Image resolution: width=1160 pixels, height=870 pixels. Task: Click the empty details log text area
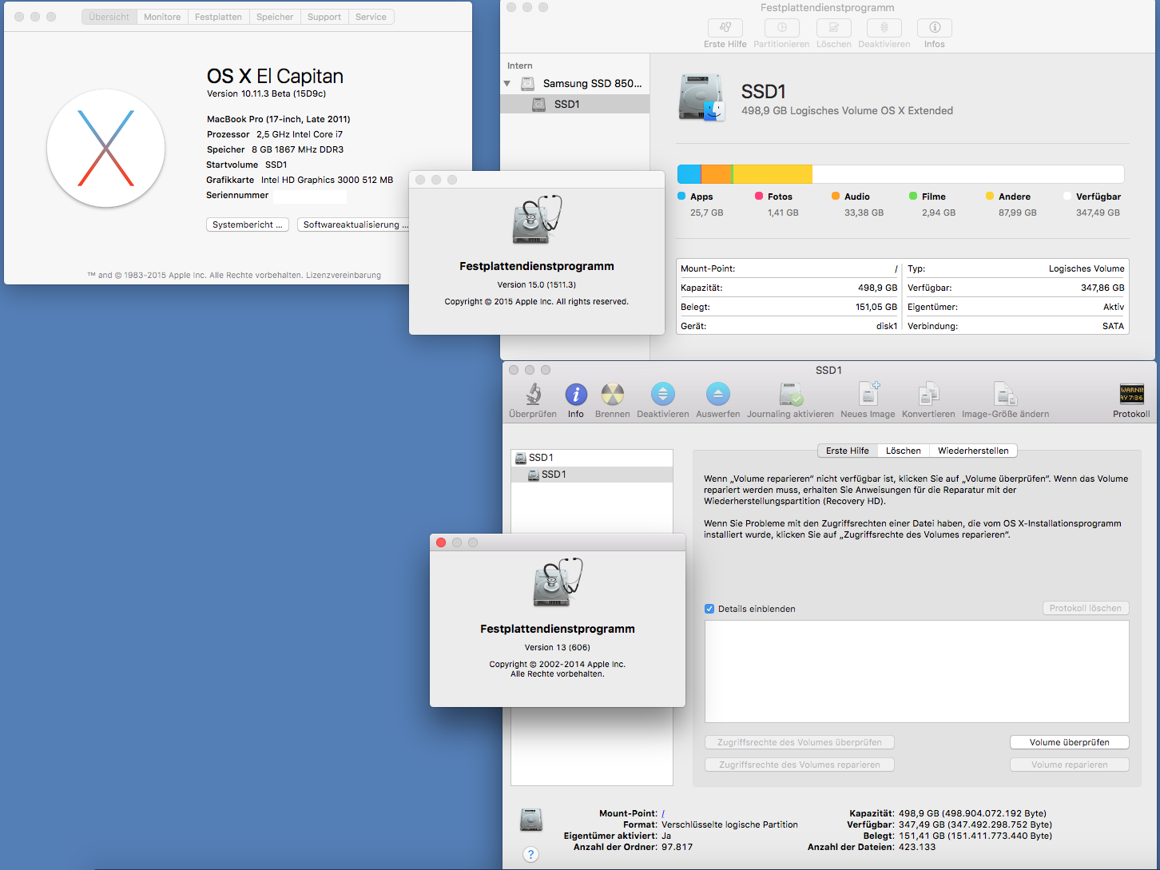(917, 672)
